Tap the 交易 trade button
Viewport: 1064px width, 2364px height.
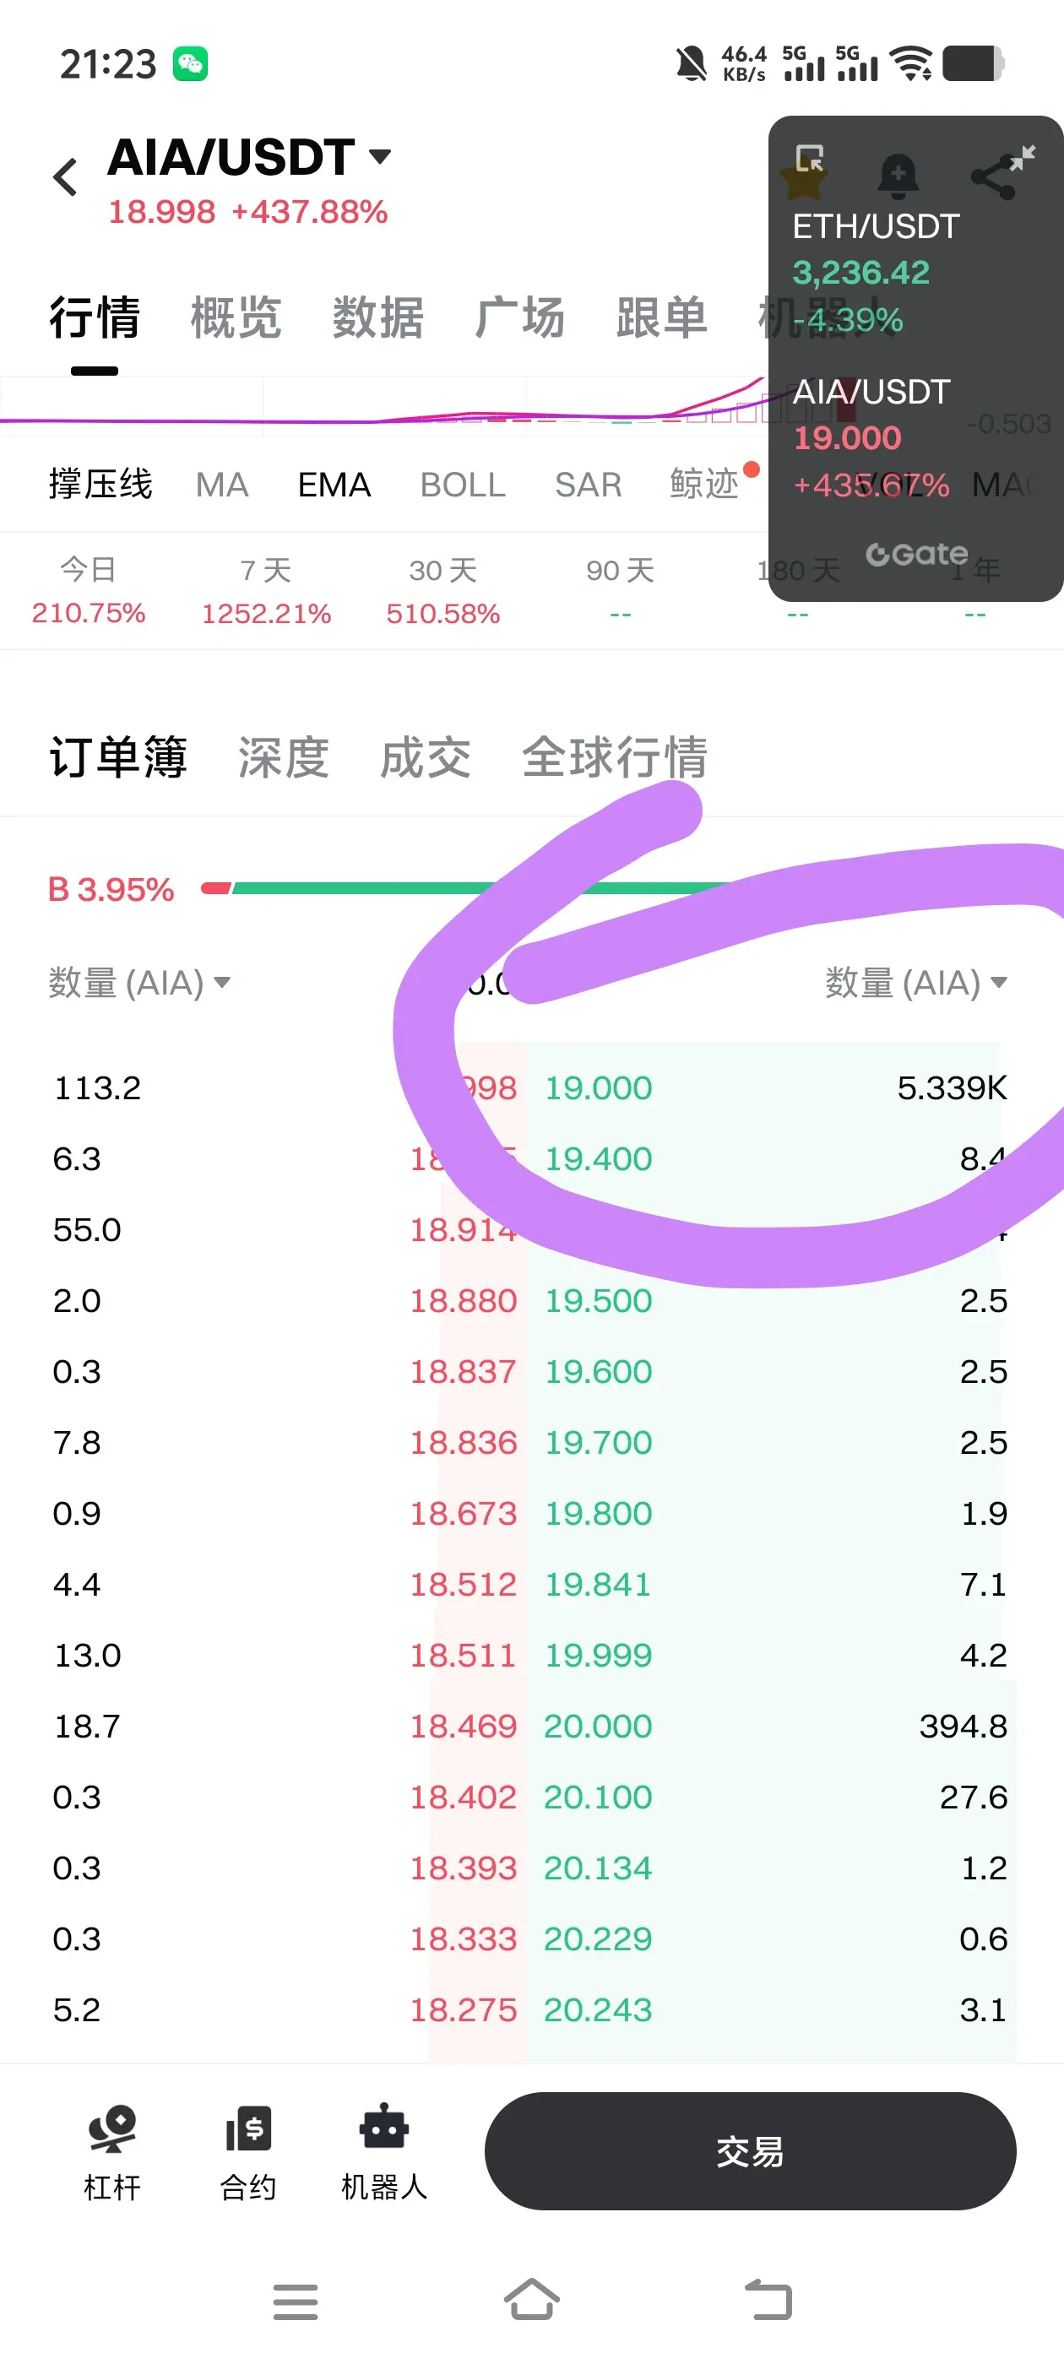(750, 2151)
